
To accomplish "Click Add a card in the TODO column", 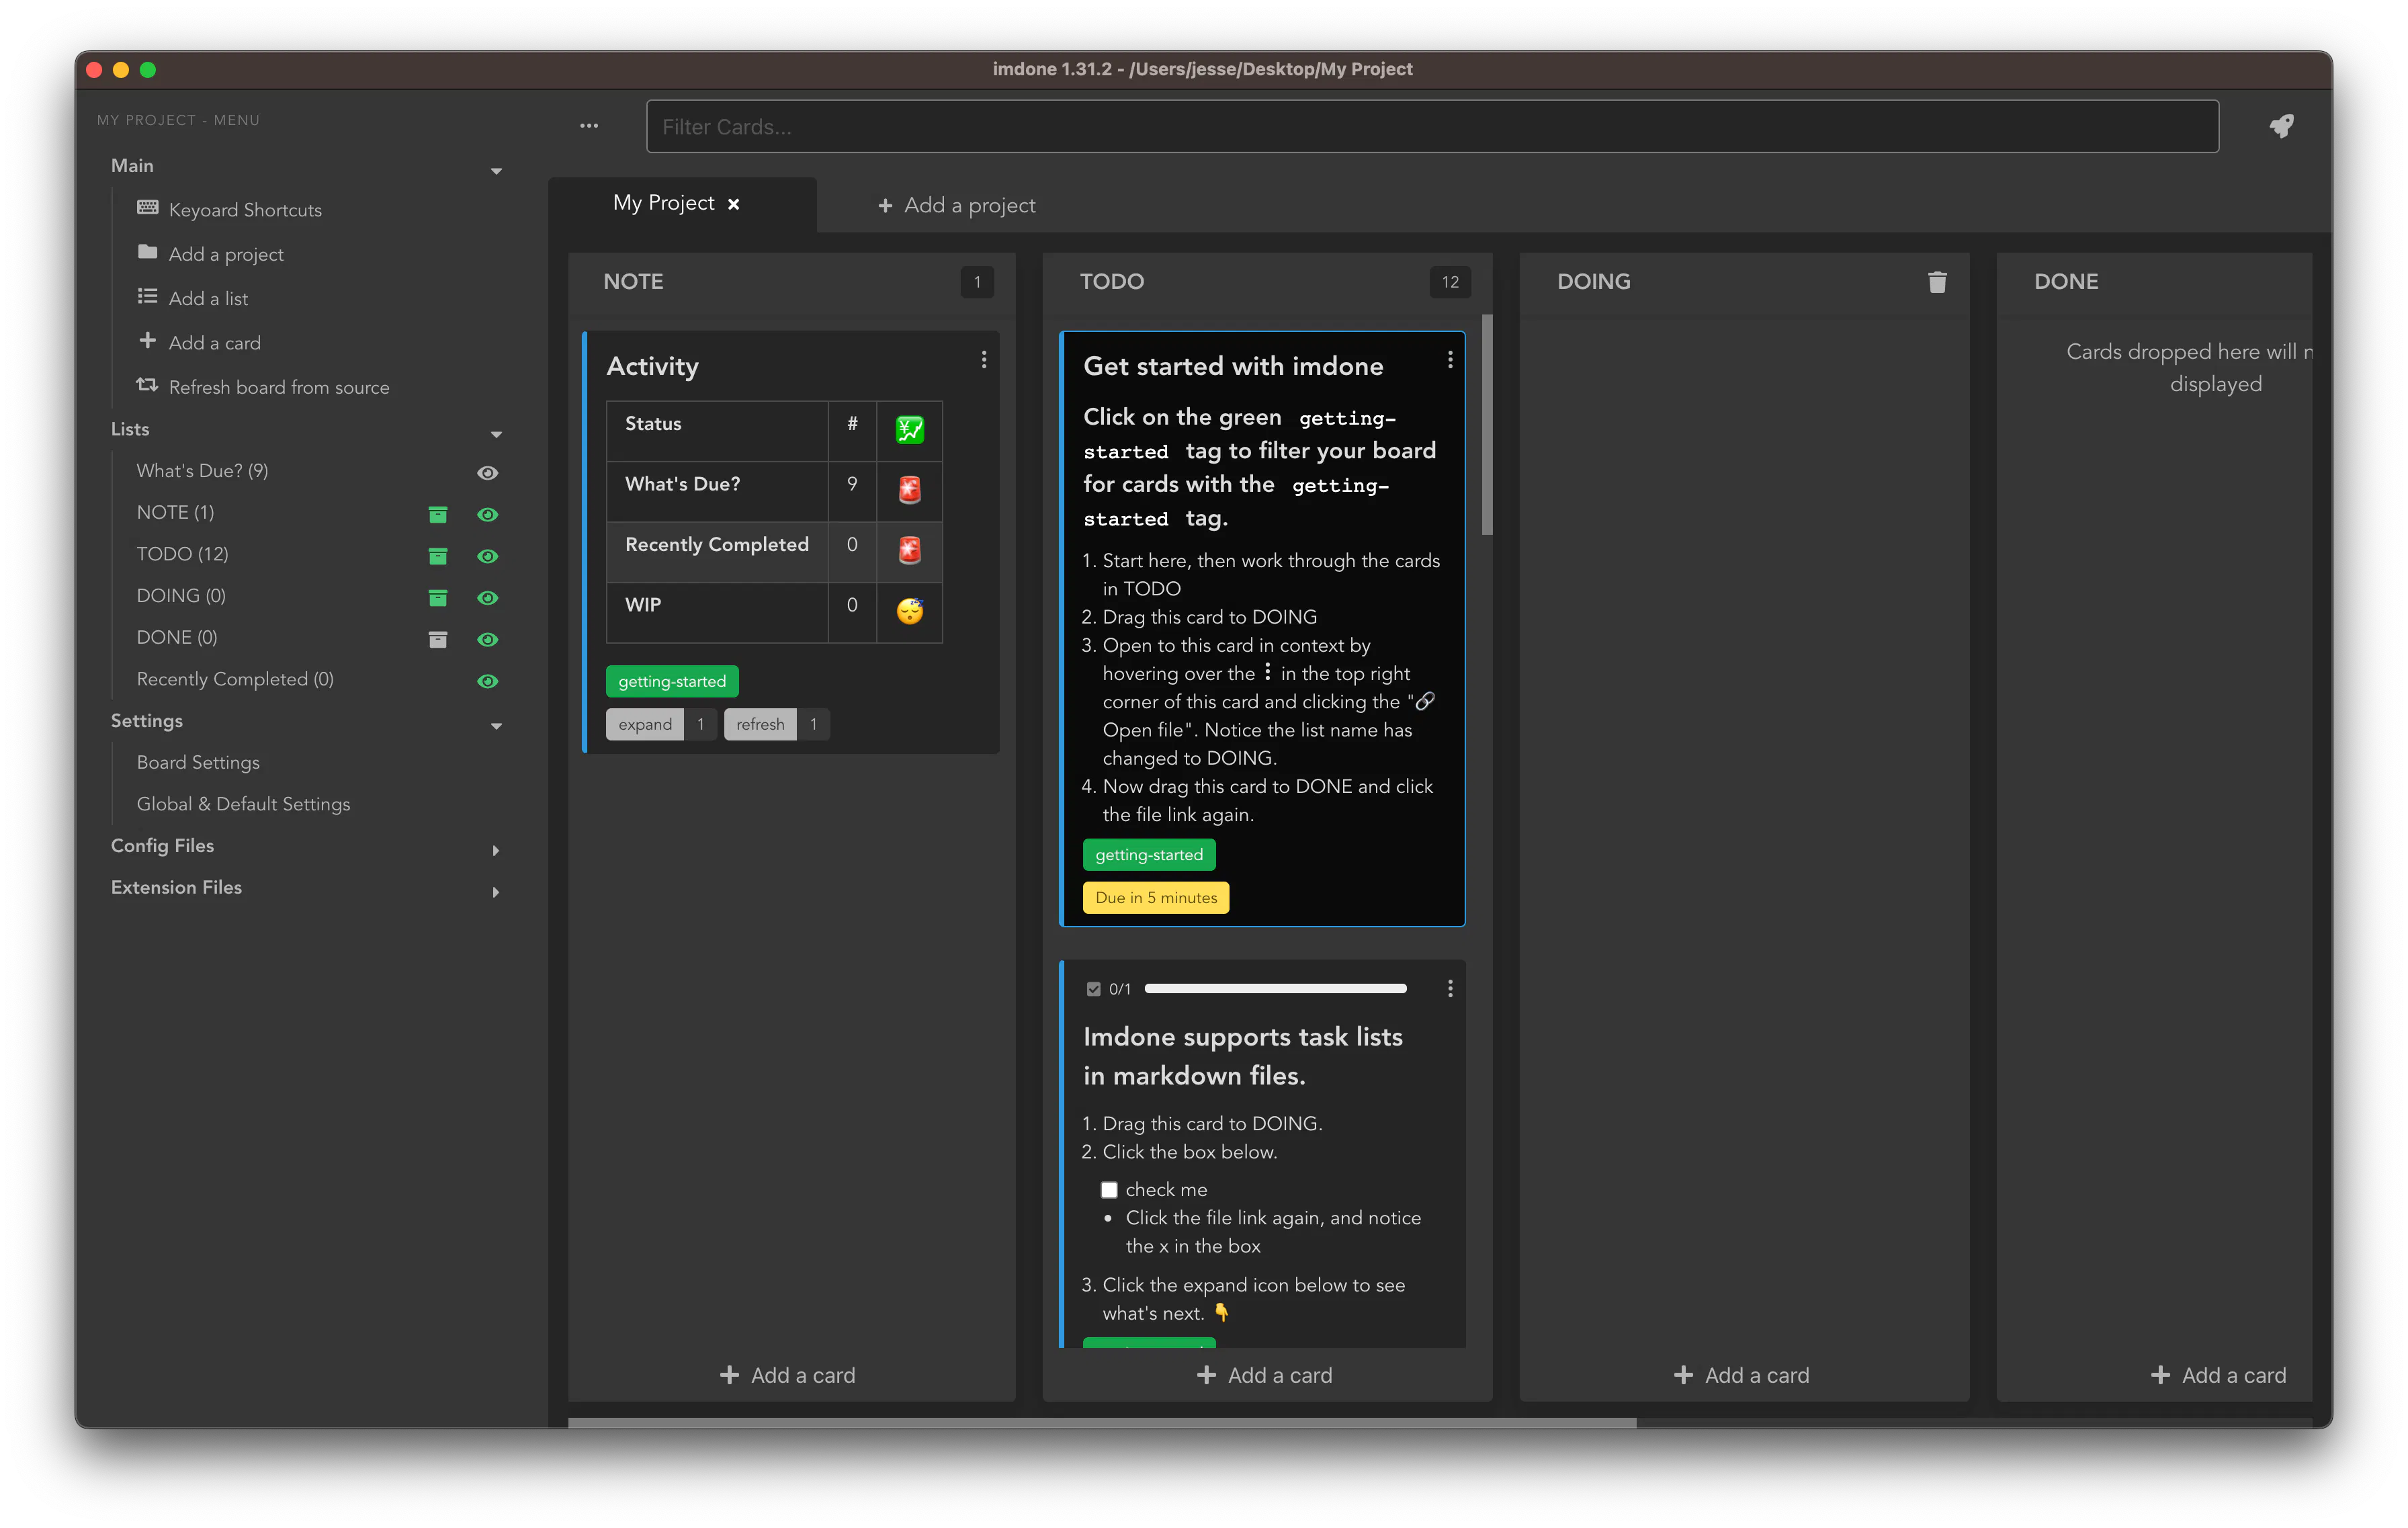I will pyautogui.click(x=1264, y=1375).
